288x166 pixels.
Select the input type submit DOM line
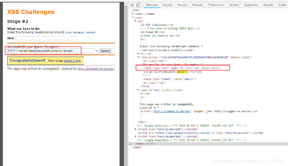[169, 79]
